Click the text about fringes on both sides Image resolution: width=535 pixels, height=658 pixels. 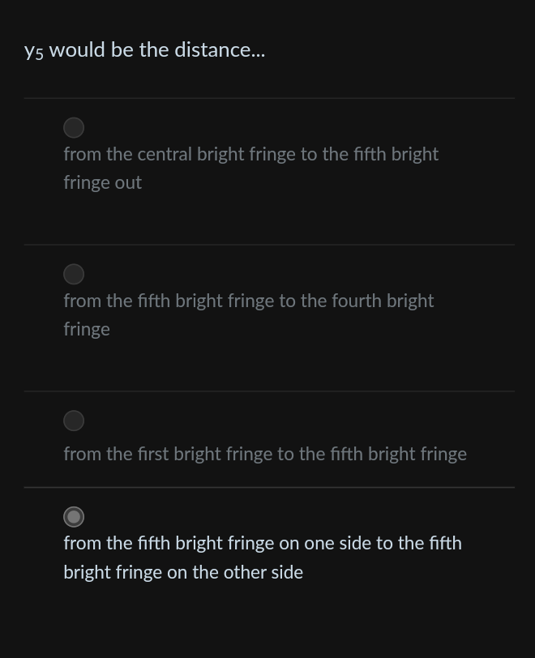pos(262,557)
